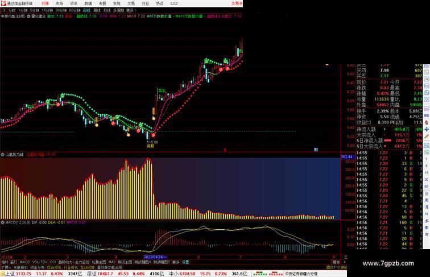Select the 多周期 multi-period view

(118, 10)
